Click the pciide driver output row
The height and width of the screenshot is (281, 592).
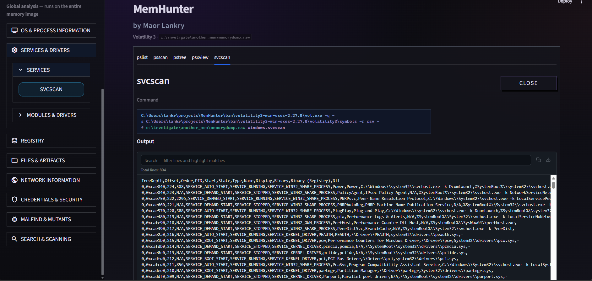pos(306,253)
